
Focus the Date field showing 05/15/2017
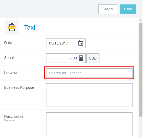(x=66, y=43)
